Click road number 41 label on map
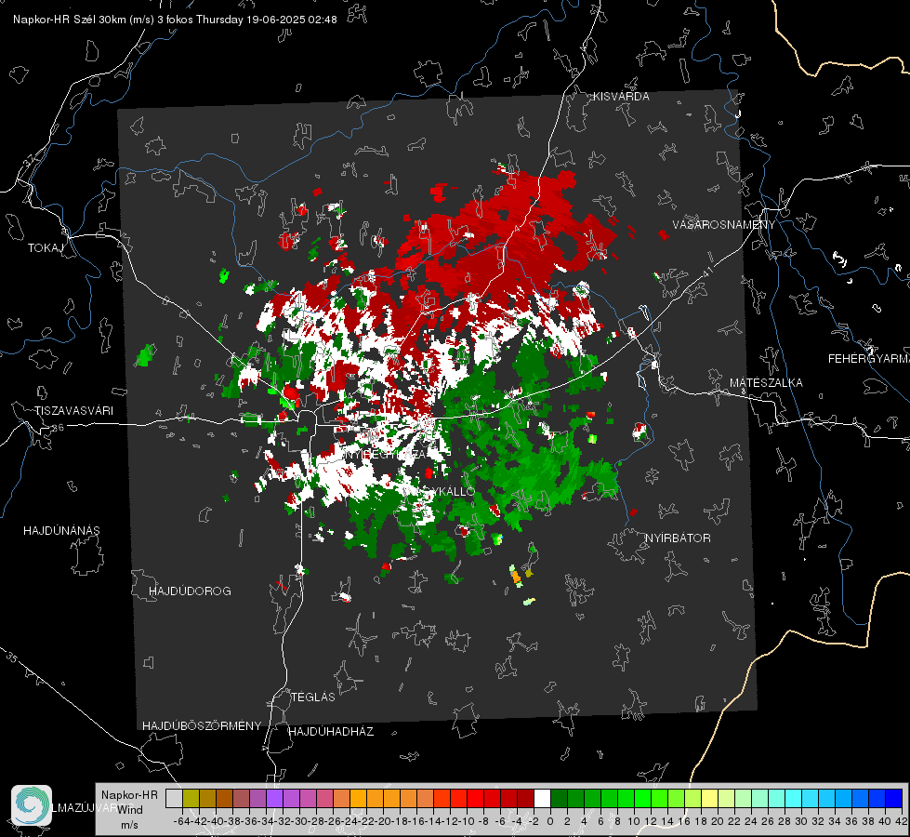Screen dimensions: 910x837 [706, 272]
